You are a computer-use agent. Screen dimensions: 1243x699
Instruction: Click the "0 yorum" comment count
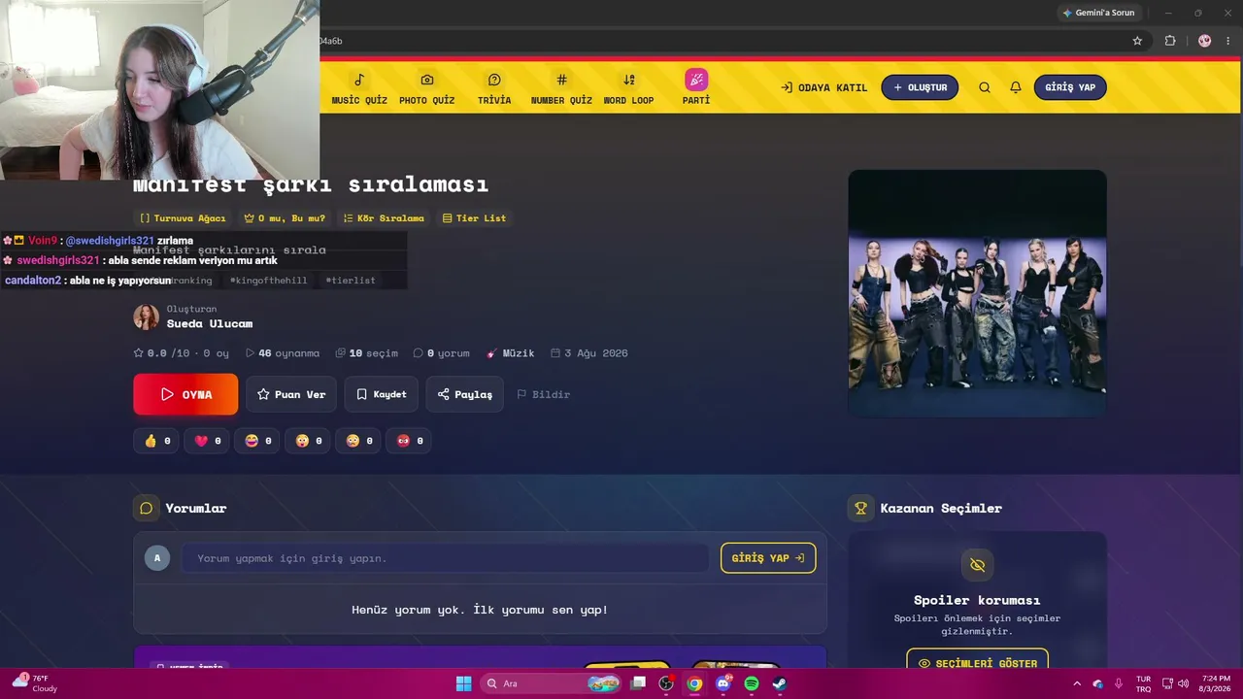(442, 353)
